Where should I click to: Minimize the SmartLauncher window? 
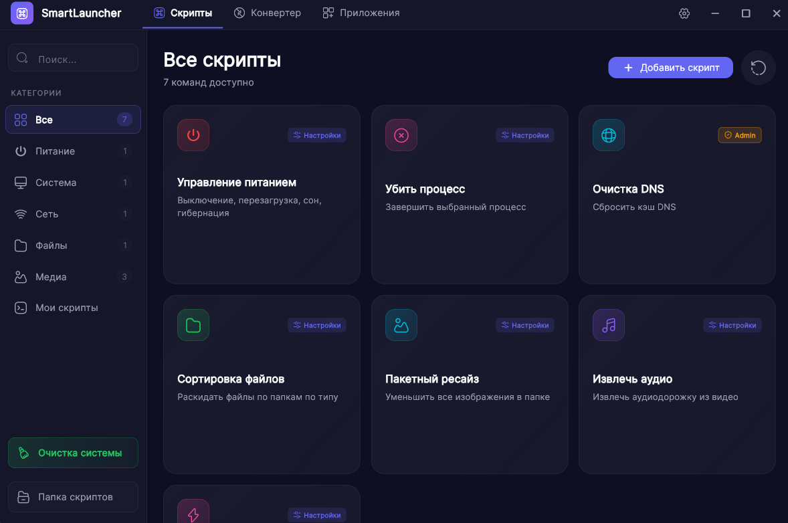pos(715,13)
